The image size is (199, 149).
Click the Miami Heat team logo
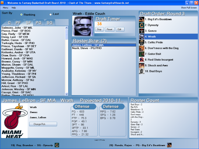(x=14, y=121)
